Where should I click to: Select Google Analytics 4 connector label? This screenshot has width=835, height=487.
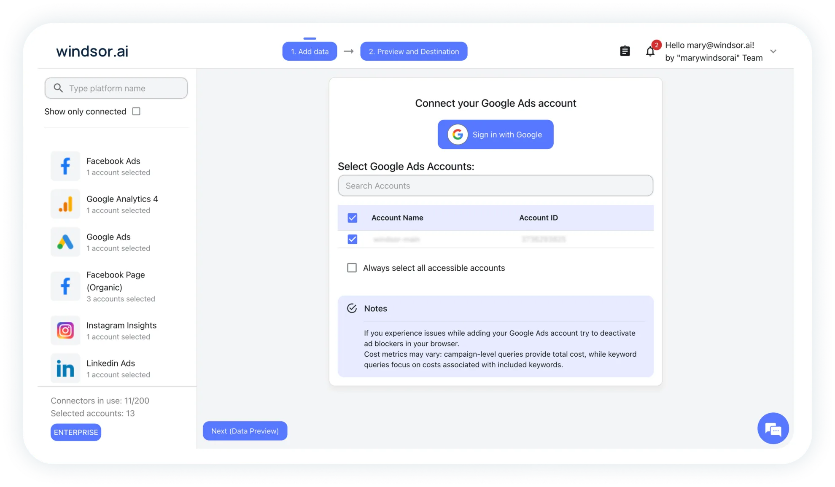[122, 199]
